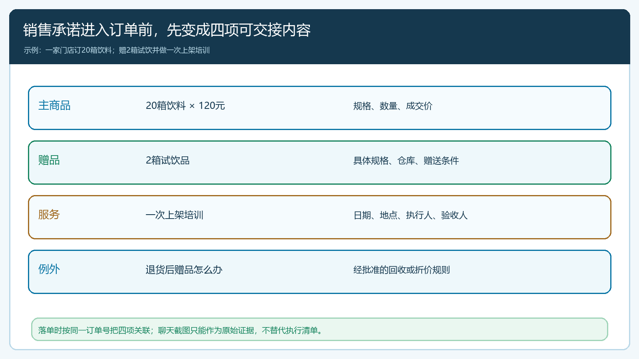This screenshot has height=359, width=639.
Task: Click the 赠品 row label
Action: [49, 160]
